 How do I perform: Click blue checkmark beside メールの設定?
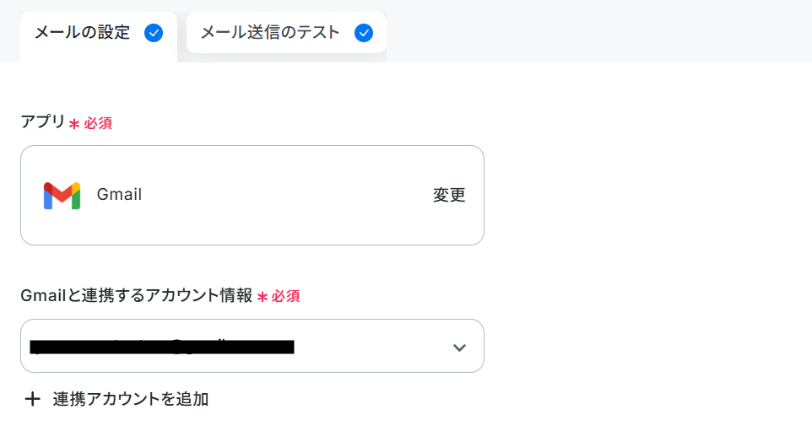click(154, 33)
